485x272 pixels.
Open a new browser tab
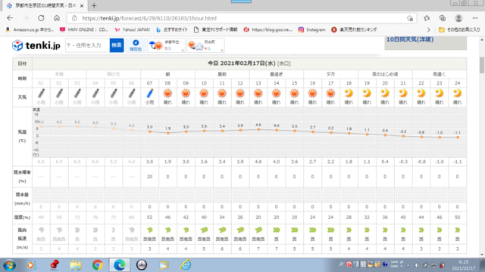pos(94,5)
